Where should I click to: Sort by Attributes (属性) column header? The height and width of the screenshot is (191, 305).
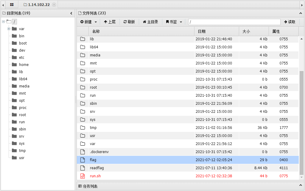click(x=284, y=31)
